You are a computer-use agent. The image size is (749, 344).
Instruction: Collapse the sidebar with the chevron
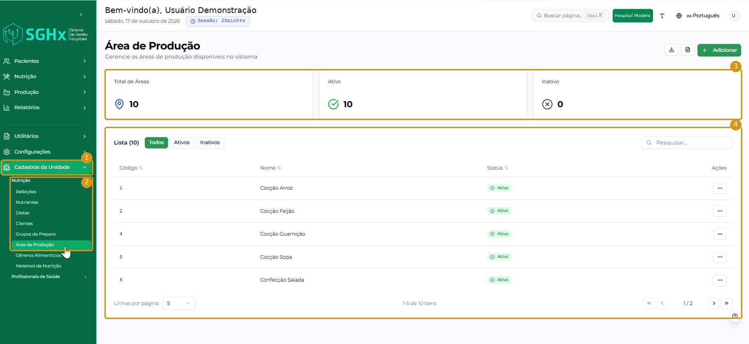(x=81, y=15)
